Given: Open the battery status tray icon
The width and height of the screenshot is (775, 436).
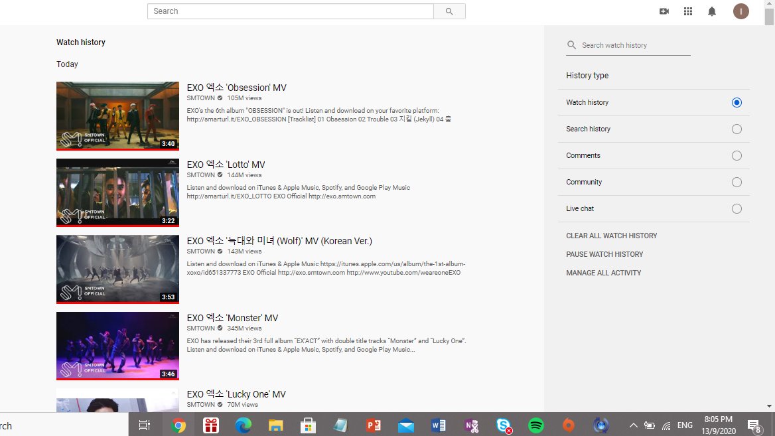Looking at the screenshot, I should [x=650, y=425].
